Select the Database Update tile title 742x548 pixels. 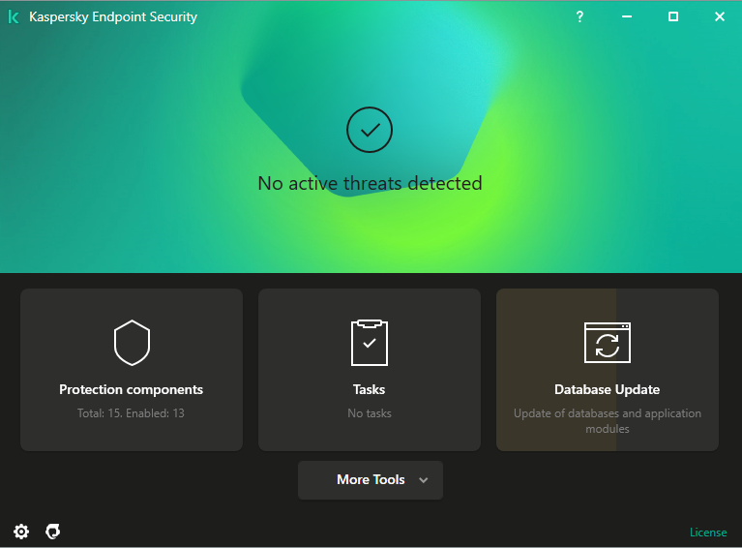point(607,389)
